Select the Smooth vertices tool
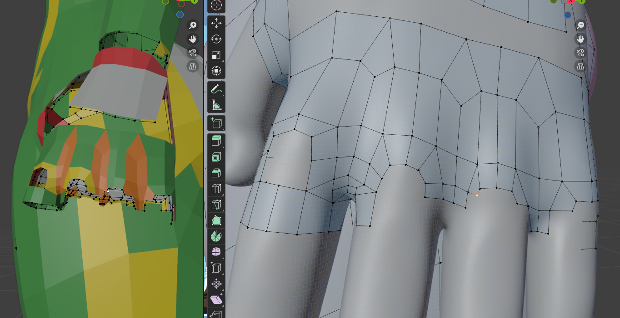Image resolution: width=620 pixels, height=318 pixels. (x=216, y=252)
